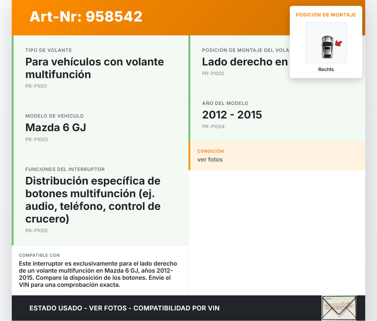Click the Art-Nr: 958542 header title
377x321 pixels.
click(x=86, y=17)
